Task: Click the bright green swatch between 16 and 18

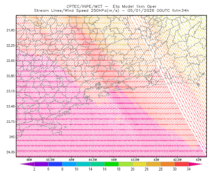Action: pyautogui.click(x=111, y=164)
